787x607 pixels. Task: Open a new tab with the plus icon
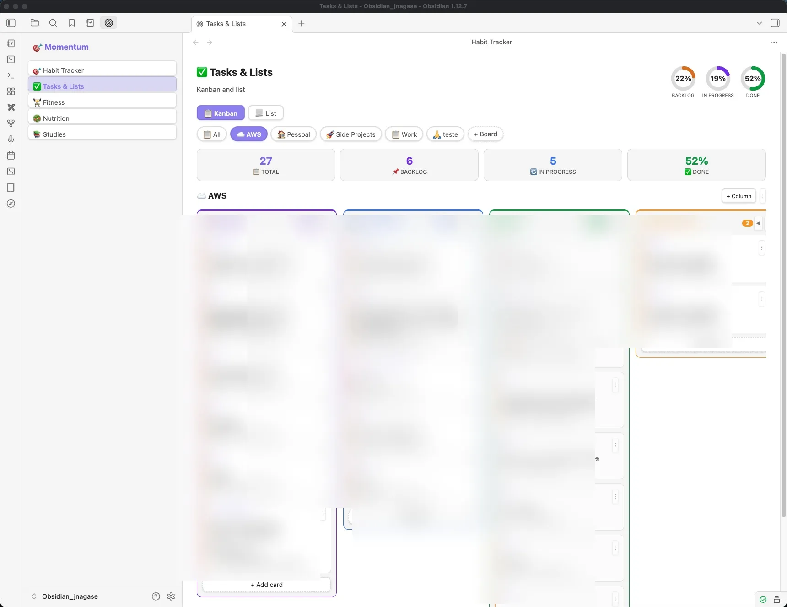[302, 23]
